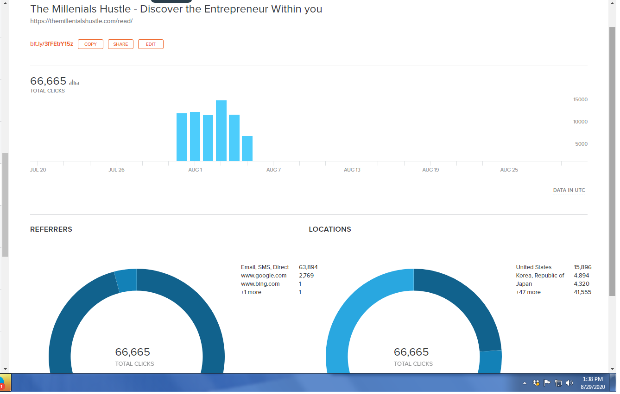Click the bar chart icon beside 66,665
Viewport: 620px width, 394px height.
pyautogui.click(x=74, y=83)
